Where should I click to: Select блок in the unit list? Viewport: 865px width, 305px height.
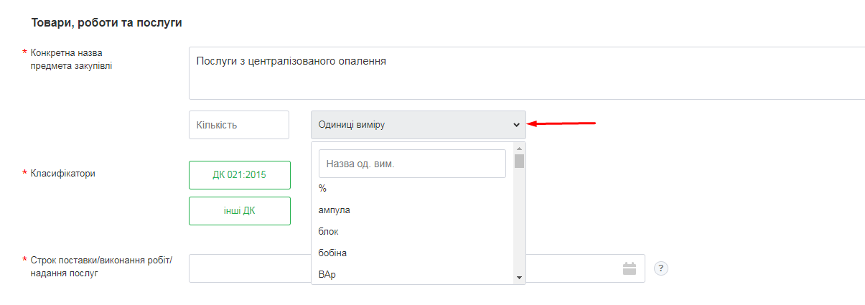[x=328, y=232]
